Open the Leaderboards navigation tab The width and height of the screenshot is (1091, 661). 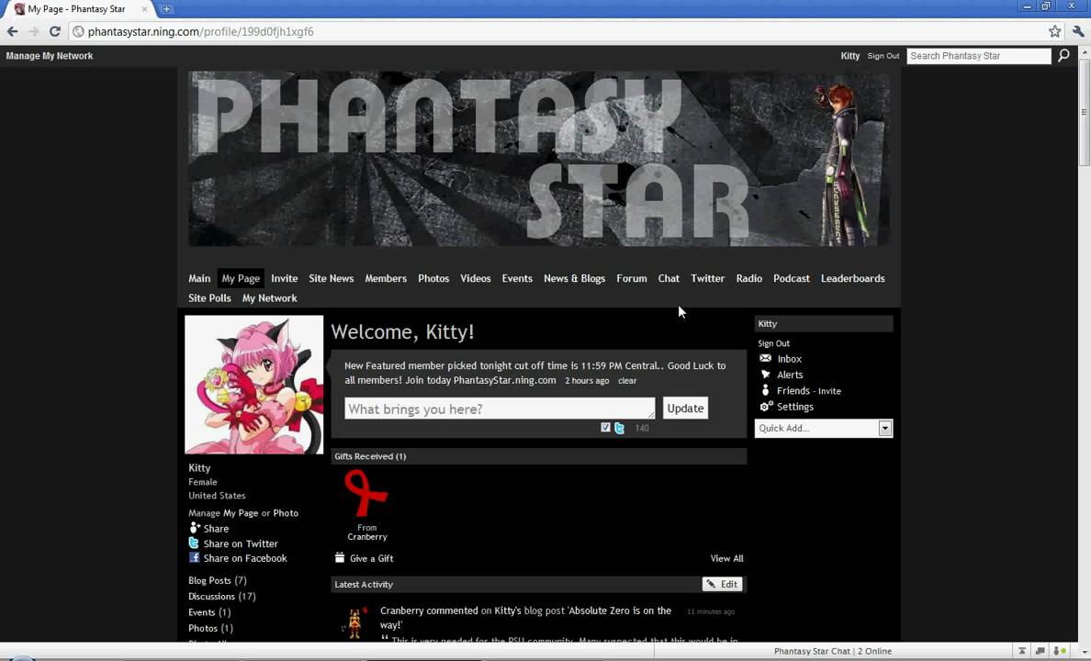[852, 278]
